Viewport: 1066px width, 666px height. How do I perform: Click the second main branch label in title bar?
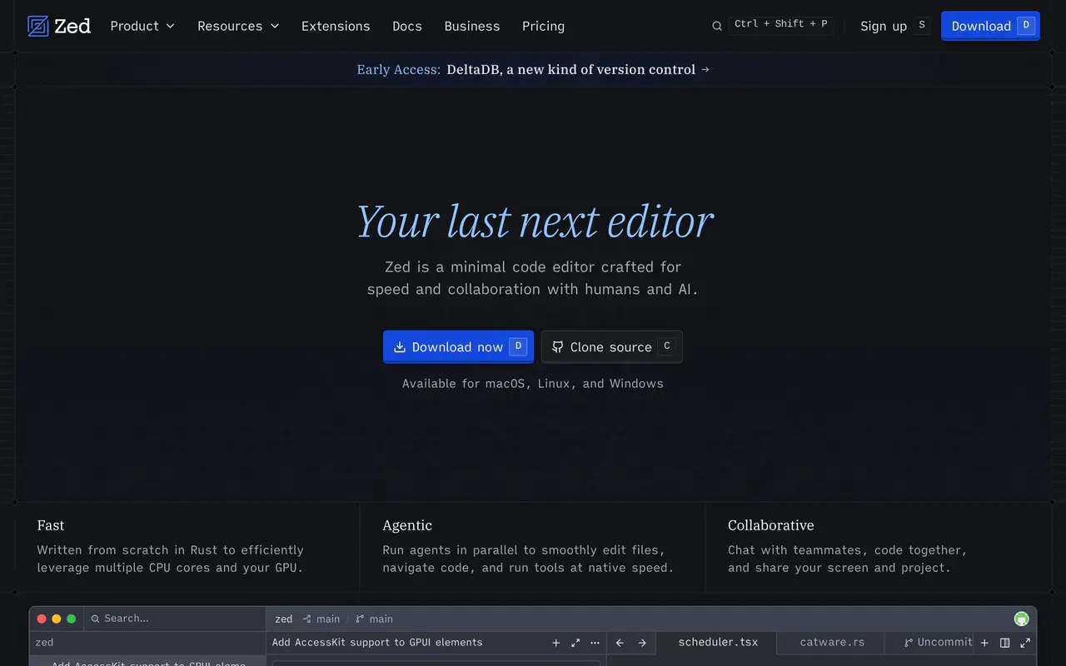coord(374,619)
